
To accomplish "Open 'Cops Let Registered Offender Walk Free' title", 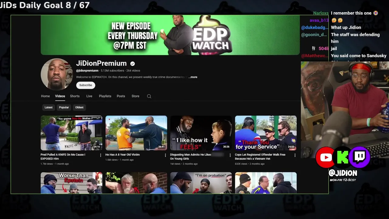I will 260,157.
